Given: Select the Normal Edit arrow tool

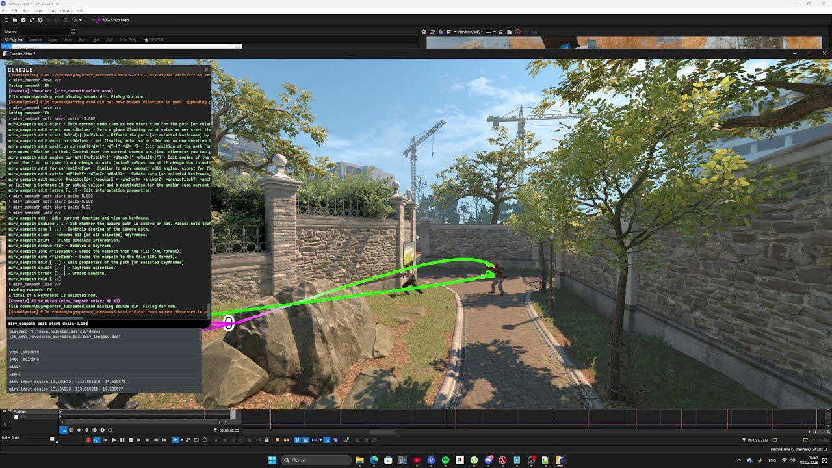Looking at the screenshot, I should (175, 440).
